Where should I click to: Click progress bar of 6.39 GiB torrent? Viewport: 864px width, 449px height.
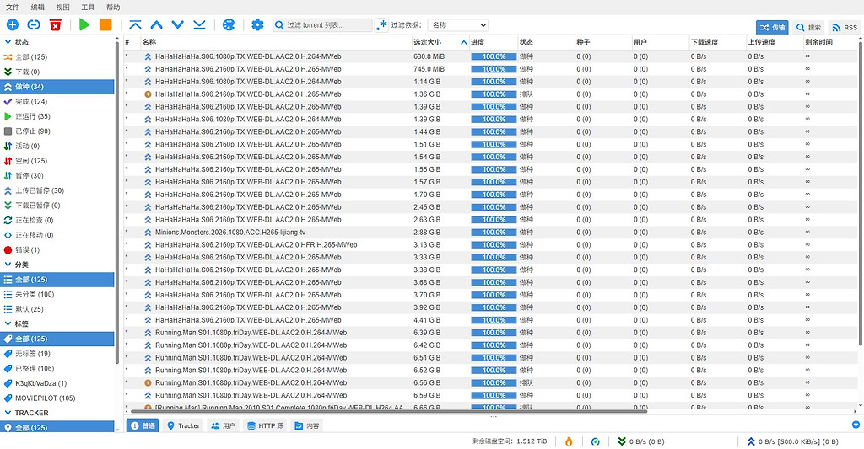tap(494, 333)
